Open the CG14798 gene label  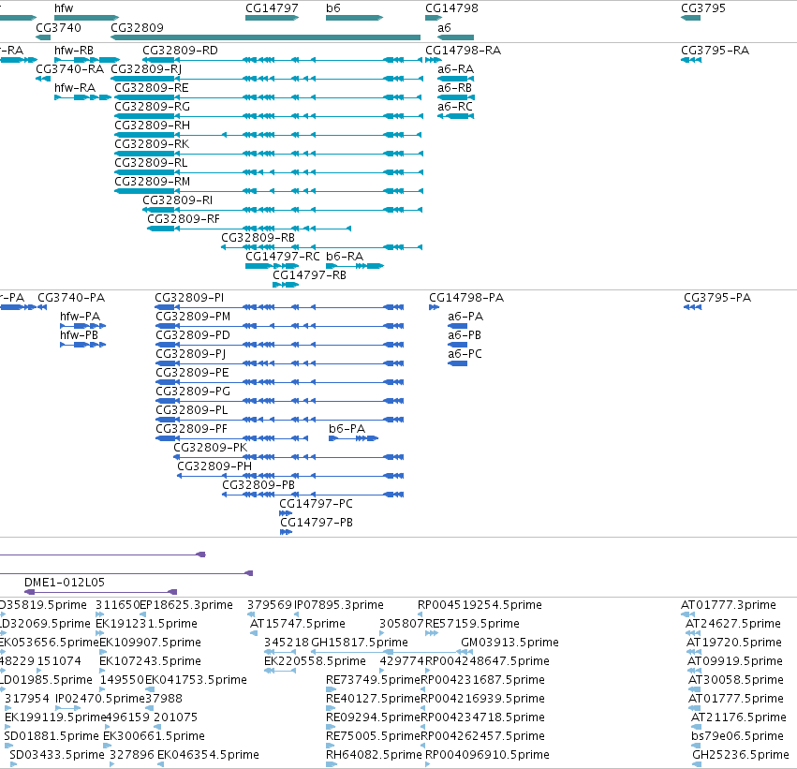(x=451, y=8)
